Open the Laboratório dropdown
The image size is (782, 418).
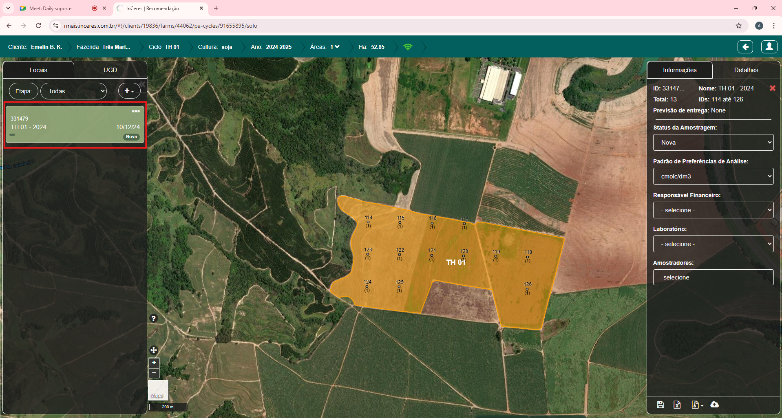(713, 244)
